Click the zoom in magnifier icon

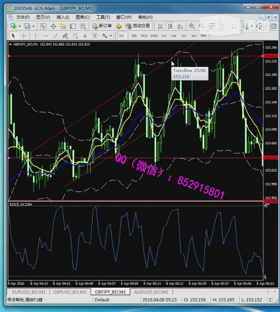pos(192,26)
